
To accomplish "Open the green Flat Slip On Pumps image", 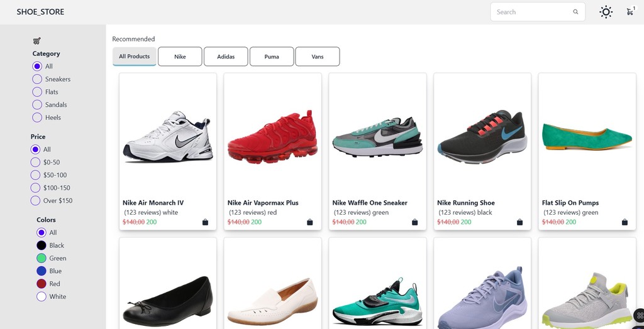I will 587,136.
